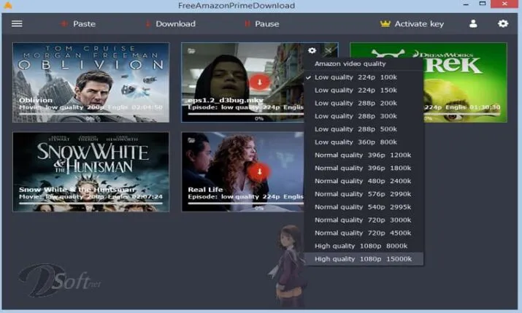Select Snow White & the Huntsman thumbnail

[x=91, y=171]
